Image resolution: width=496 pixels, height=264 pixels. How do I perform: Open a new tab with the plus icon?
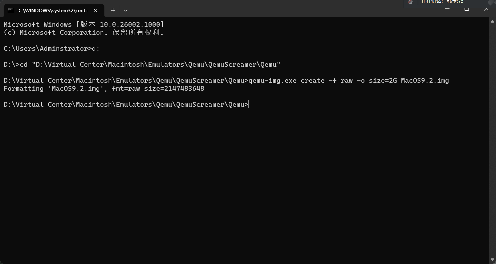[113, 10]
